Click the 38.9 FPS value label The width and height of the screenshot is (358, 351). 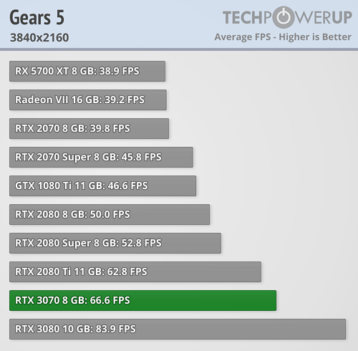(x=119, y=71)
